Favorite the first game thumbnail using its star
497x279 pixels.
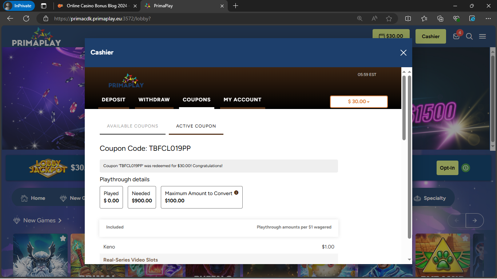pyautogui.click(x=63, y=238)
